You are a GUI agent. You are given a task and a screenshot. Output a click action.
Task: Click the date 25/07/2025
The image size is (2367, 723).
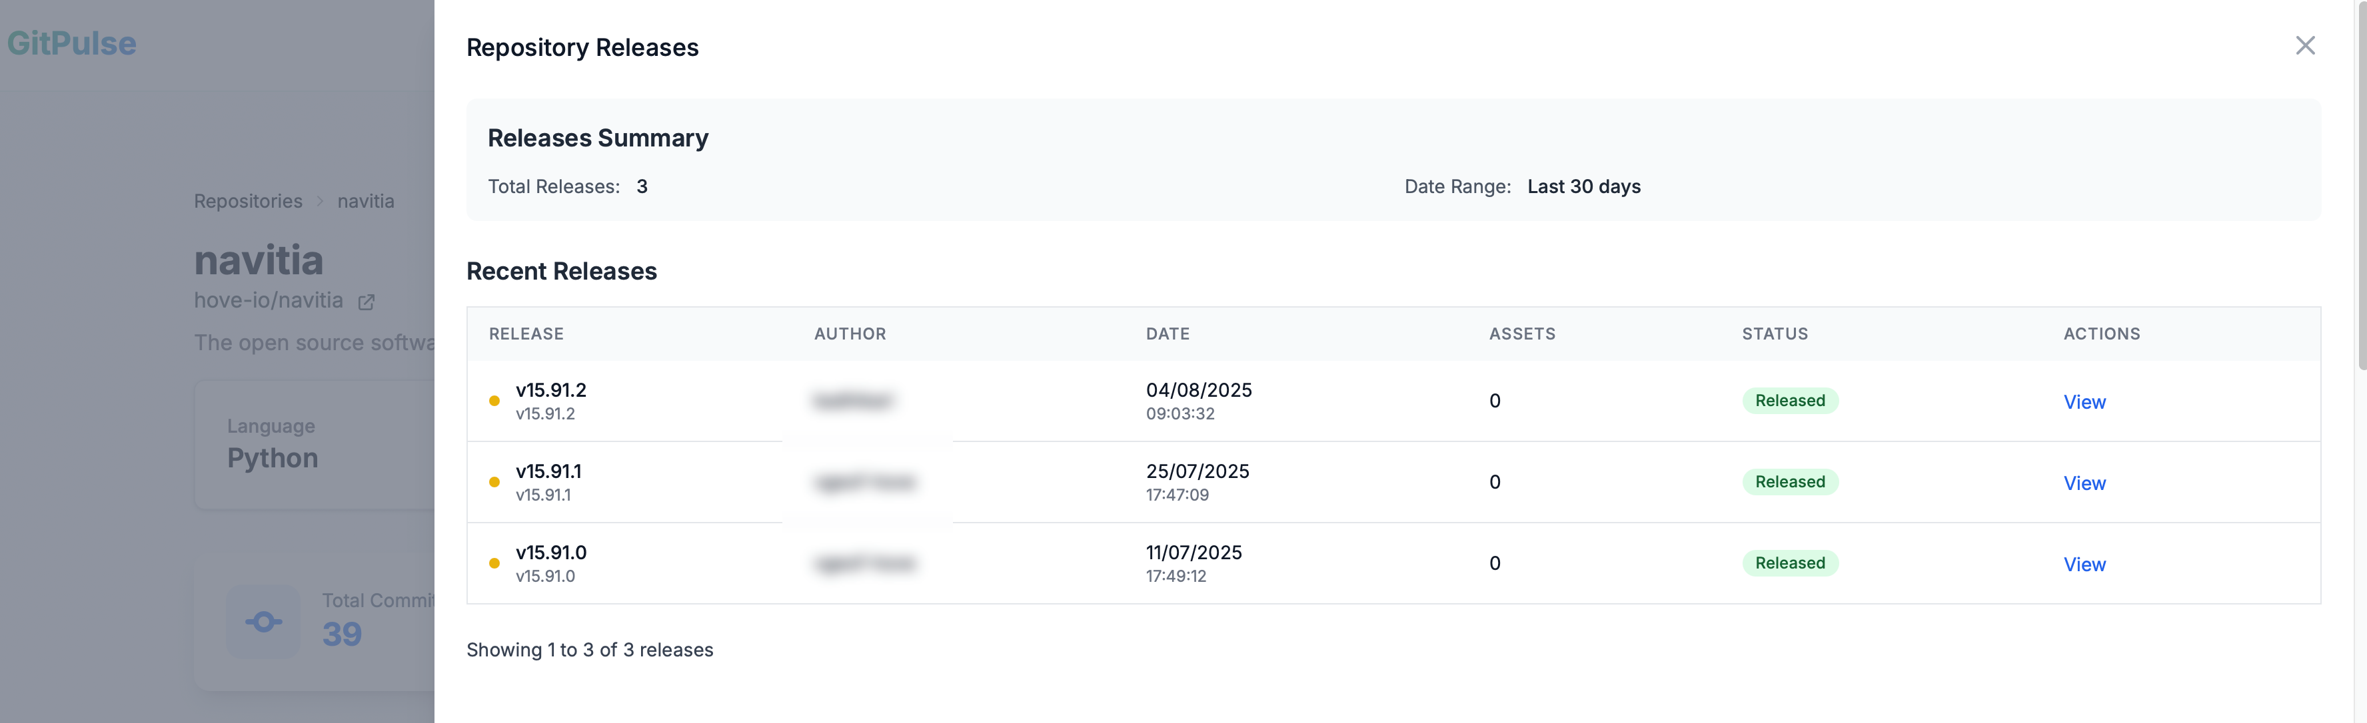1197,471
